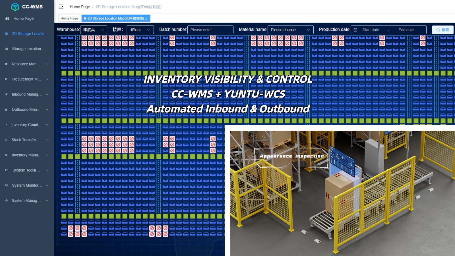Click the Appearance inspection label in video
This screenshot has width=455, height=256.
291,156
